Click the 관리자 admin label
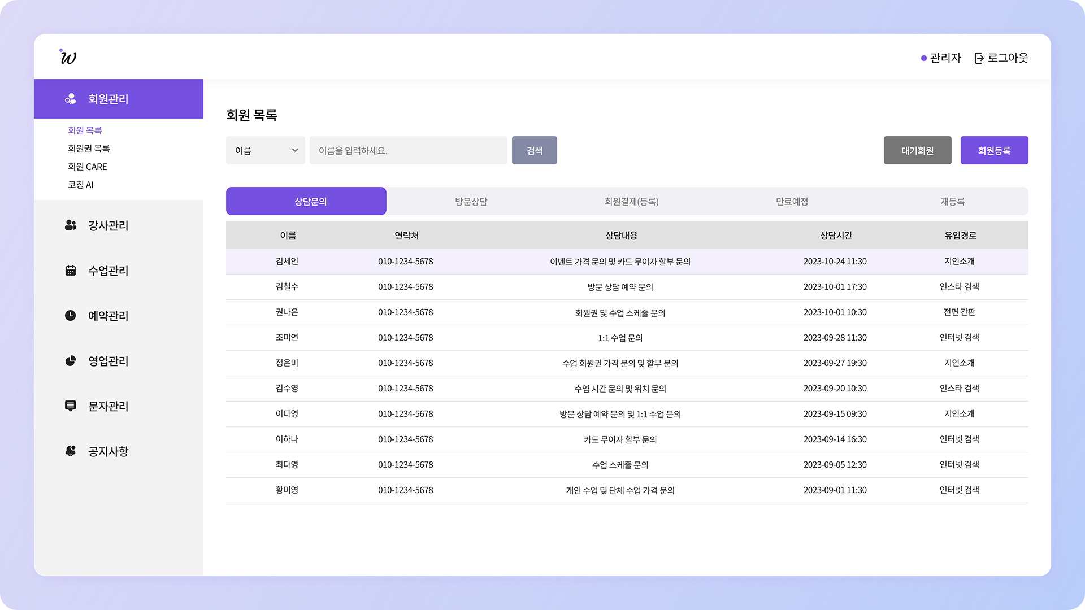The image size is (1085, 610). (x=945, y=58)
